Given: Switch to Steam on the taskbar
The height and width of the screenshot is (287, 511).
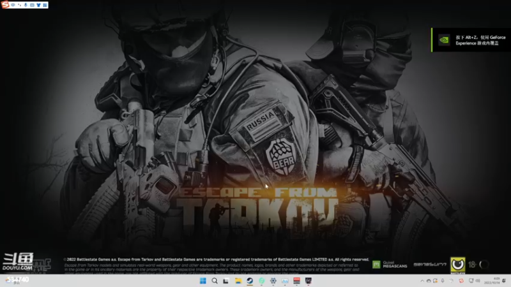Looking at the screenshot, I should pos(250,281).
